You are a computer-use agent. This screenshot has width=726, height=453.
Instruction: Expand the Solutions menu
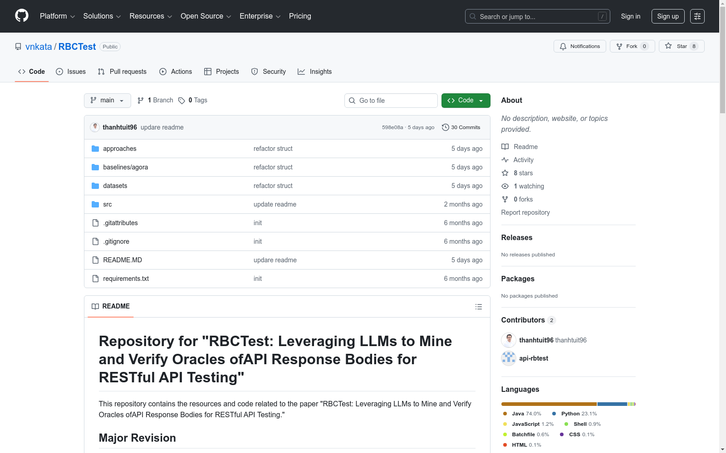(102, 16)
